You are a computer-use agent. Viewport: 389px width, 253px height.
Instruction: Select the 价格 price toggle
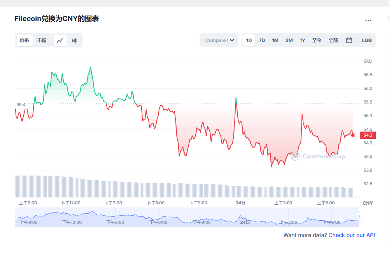25,40
